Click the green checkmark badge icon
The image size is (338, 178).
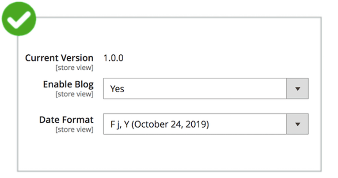[x=19, y=18]
